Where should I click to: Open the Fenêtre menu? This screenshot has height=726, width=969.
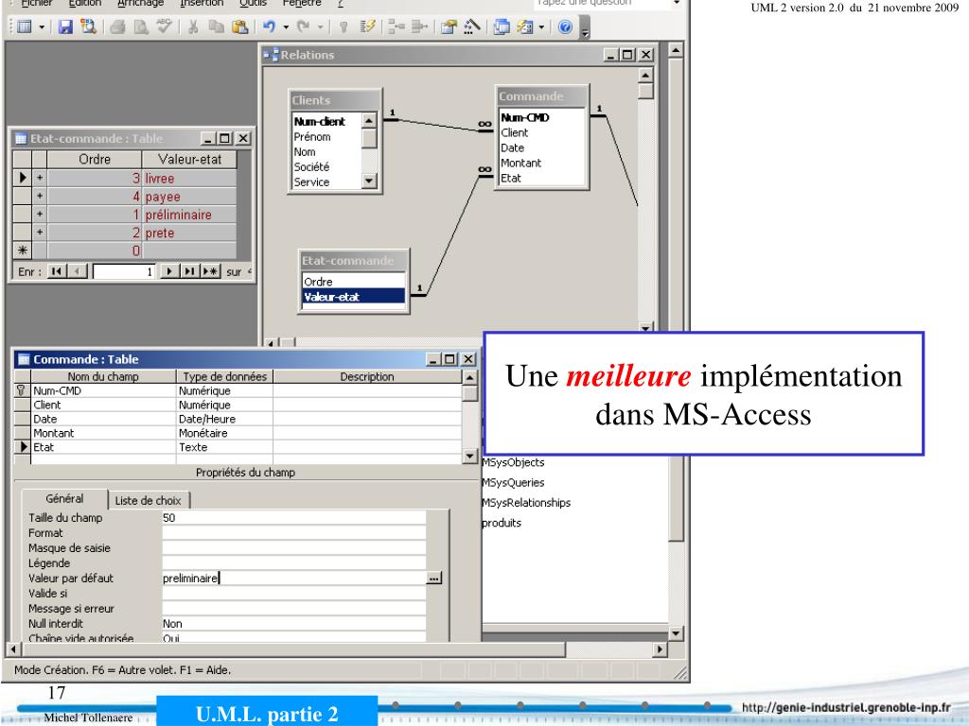(x=302, y=3)
